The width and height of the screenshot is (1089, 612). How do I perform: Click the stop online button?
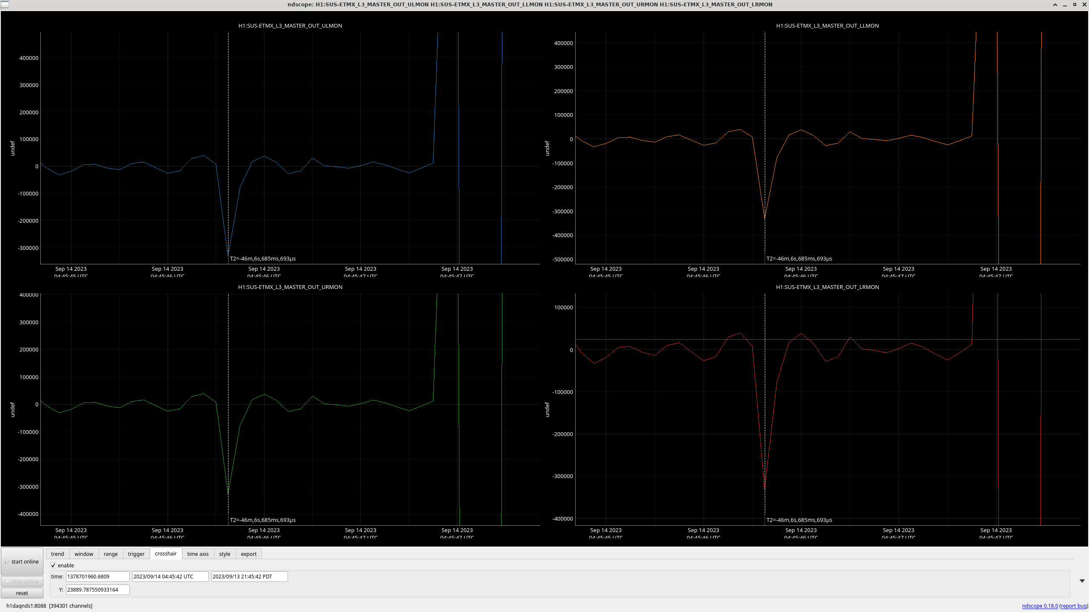pyautogui.click(x=22, y=581)
